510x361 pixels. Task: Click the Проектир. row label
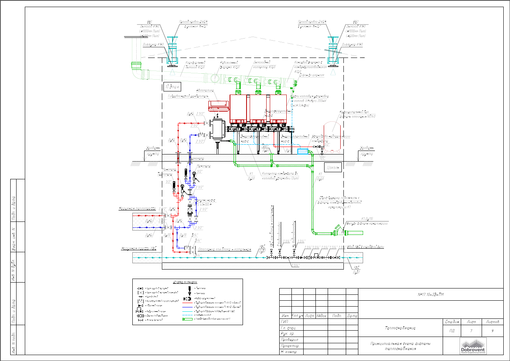[x=290, y=346]
